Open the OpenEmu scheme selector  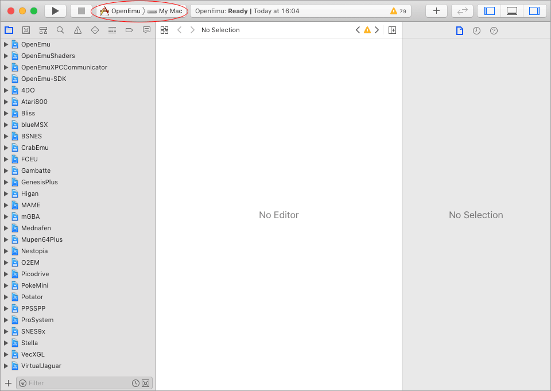pyautogui.click(x=120, y=11)
